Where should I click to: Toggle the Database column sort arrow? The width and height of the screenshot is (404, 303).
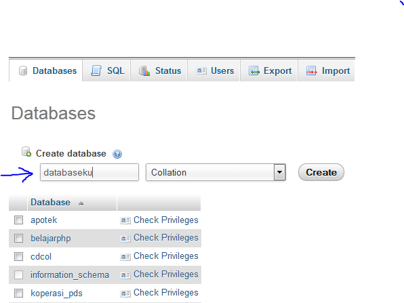tap(81, 203)
